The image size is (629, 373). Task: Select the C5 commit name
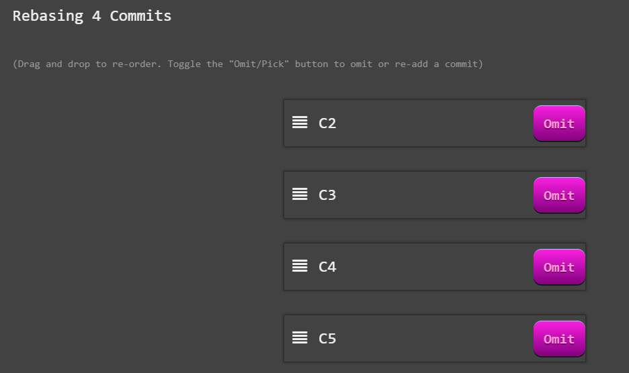click(x=327, y=339)
